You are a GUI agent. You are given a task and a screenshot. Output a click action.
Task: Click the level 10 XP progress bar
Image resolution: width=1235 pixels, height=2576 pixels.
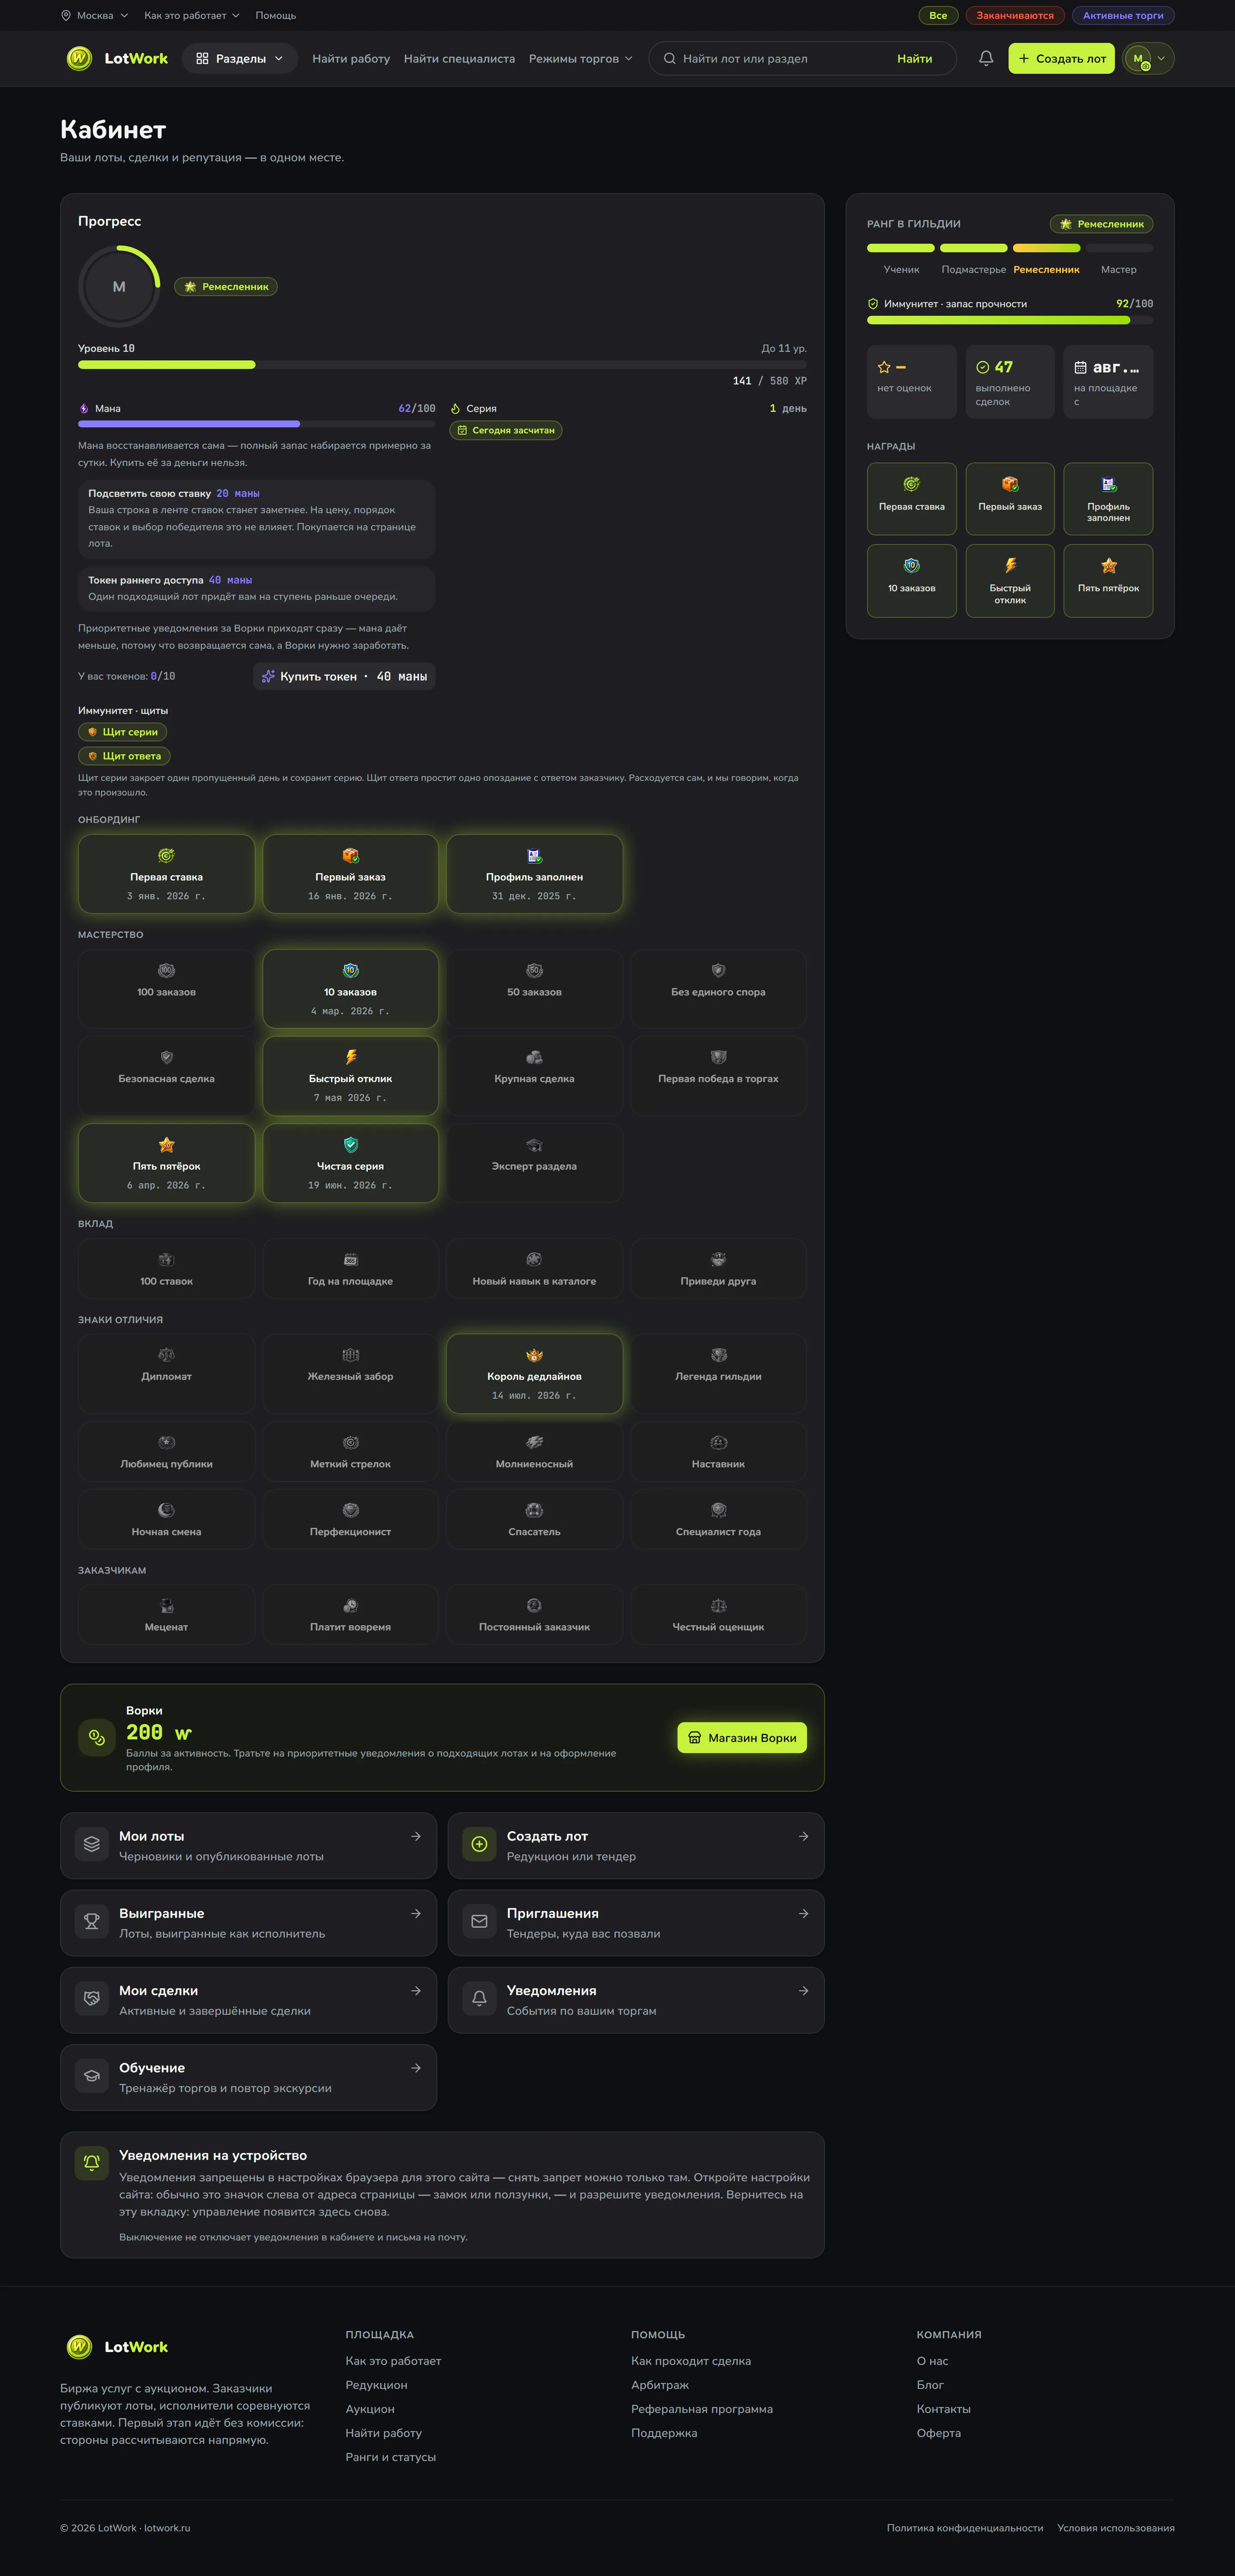pos(443,365)
